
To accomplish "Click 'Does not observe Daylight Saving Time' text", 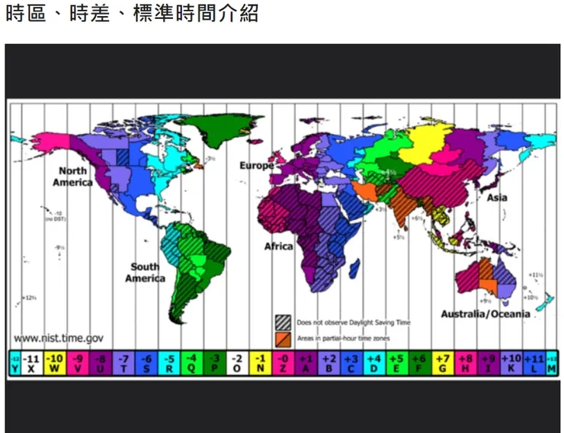I will click(354, 323).
